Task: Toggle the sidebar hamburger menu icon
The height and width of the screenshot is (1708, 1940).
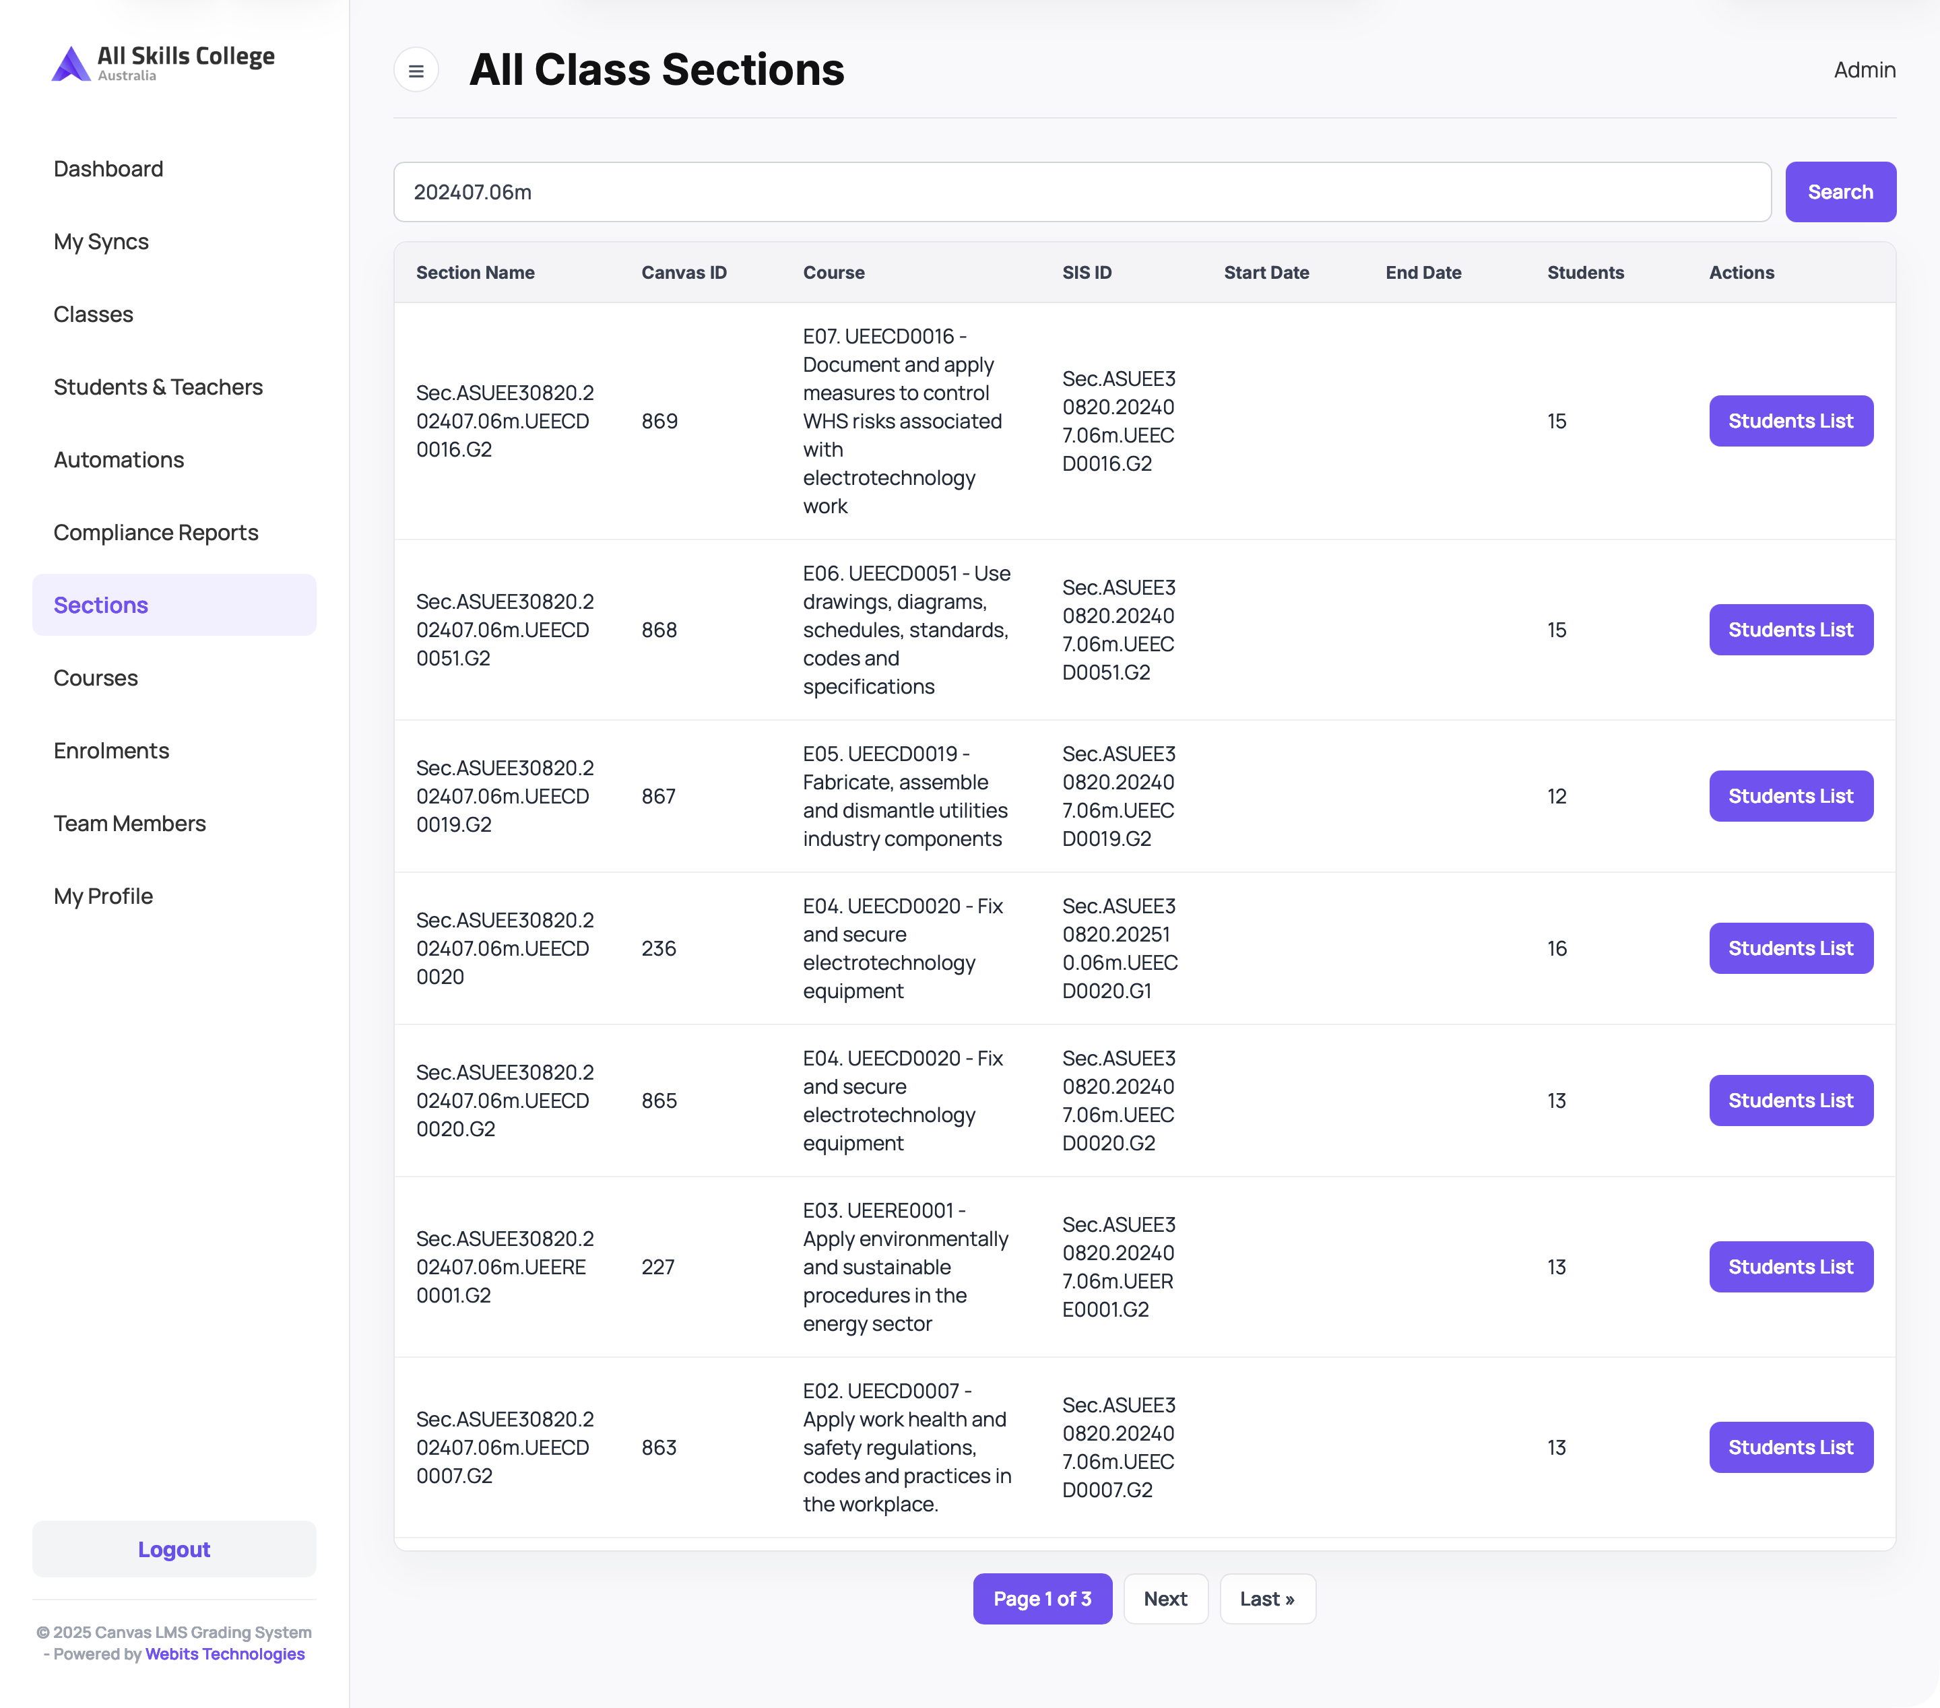Action: coord(416,70)
